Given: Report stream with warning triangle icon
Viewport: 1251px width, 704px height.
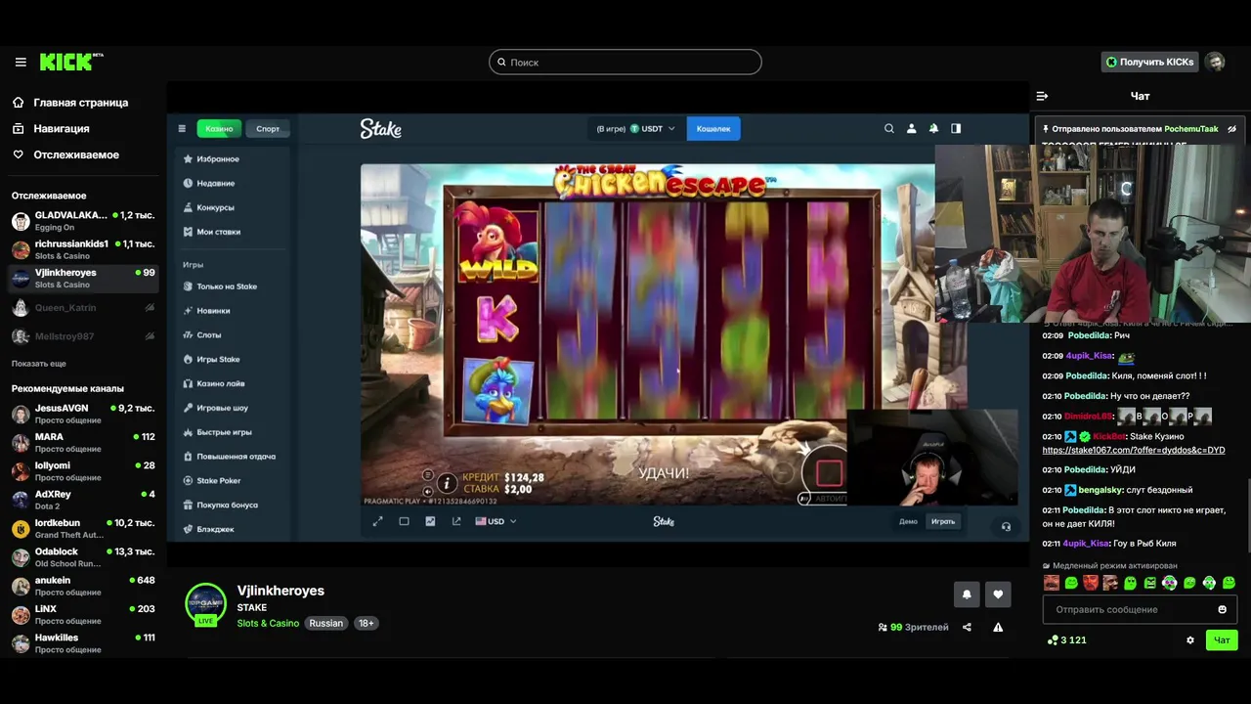Looking at the screenshot, I should point(998,628).
